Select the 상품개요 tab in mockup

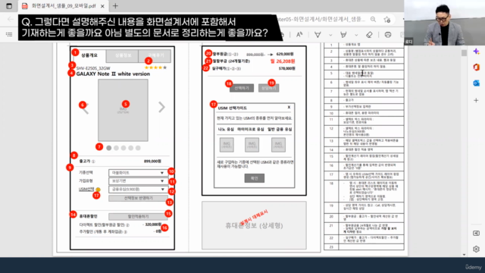click(89, 55)
